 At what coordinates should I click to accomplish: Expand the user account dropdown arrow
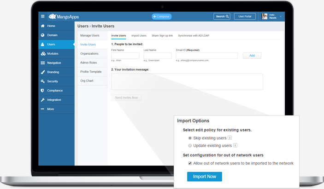click(281, 17)
